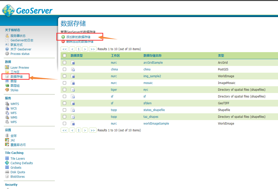Click the Caching Defaults globe icon
The height and width of the screenshot is (189, 278).
pos(7,163)
